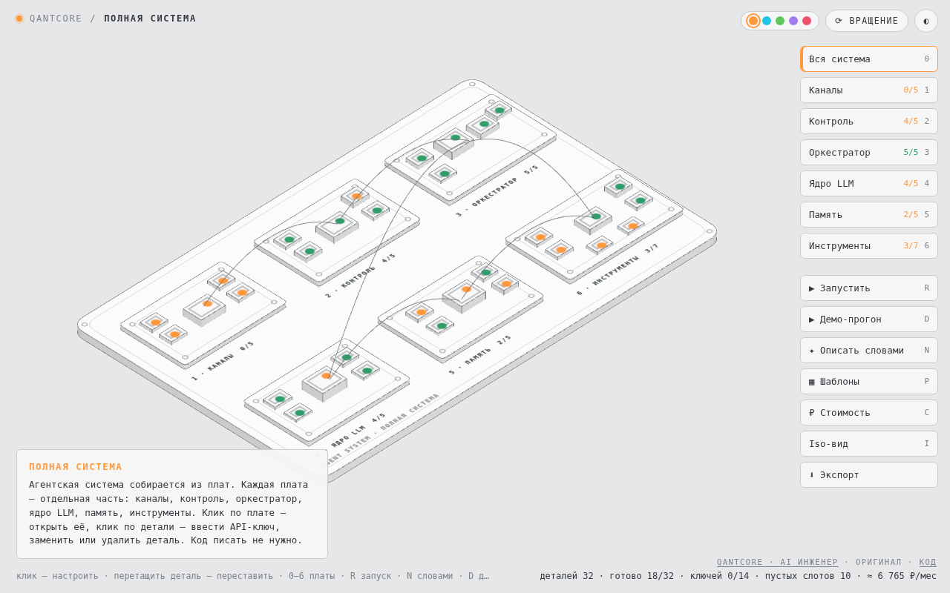This screenshot has height=593, width=950.
Task: Click the central chip on the Каналы board
Action: click(205, 308)
